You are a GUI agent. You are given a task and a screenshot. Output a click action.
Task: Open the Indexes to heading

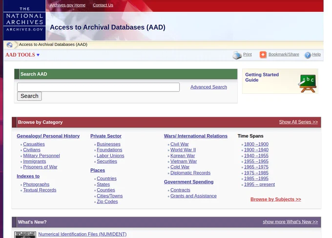28,176
